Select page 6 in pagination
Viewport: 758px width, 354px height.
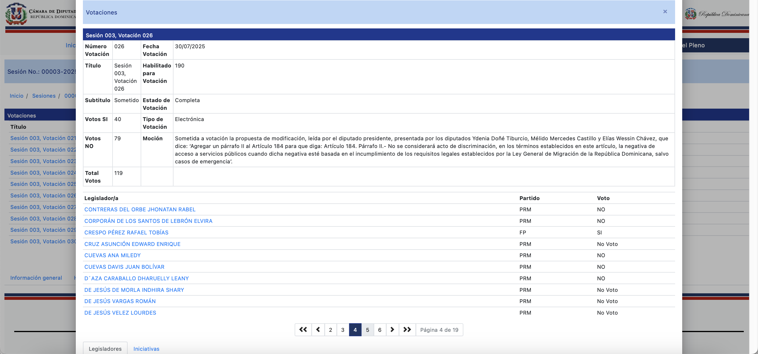(x=380, y=330)
